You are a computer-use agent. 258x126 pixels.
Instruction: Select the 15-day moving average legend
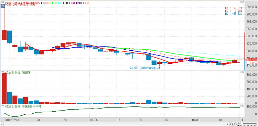coord(49,3)
